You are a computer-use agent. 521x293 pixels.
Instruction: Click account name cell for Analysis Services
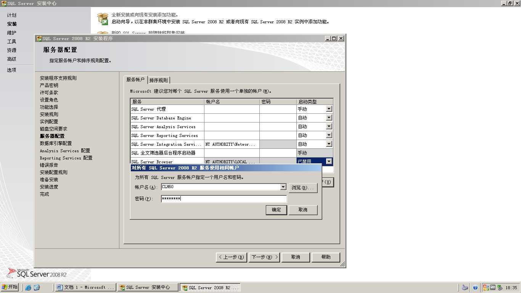[x=232, y=127]
